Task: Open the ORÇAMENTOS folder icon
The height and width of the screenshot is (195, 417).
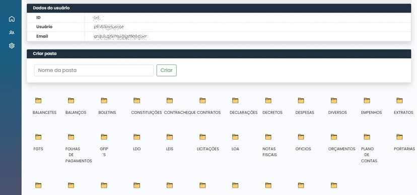Action: click(x=334, y=137)
